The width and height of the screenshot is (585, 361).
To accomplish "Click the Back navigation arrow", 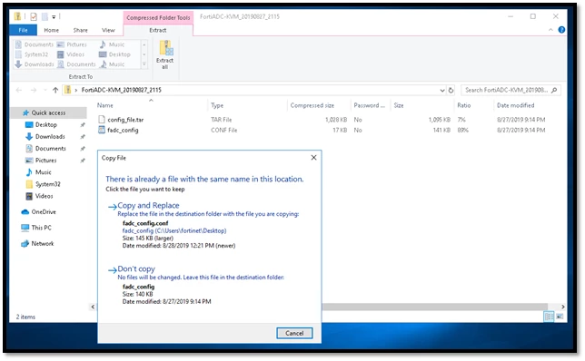I will coord(19,90).
